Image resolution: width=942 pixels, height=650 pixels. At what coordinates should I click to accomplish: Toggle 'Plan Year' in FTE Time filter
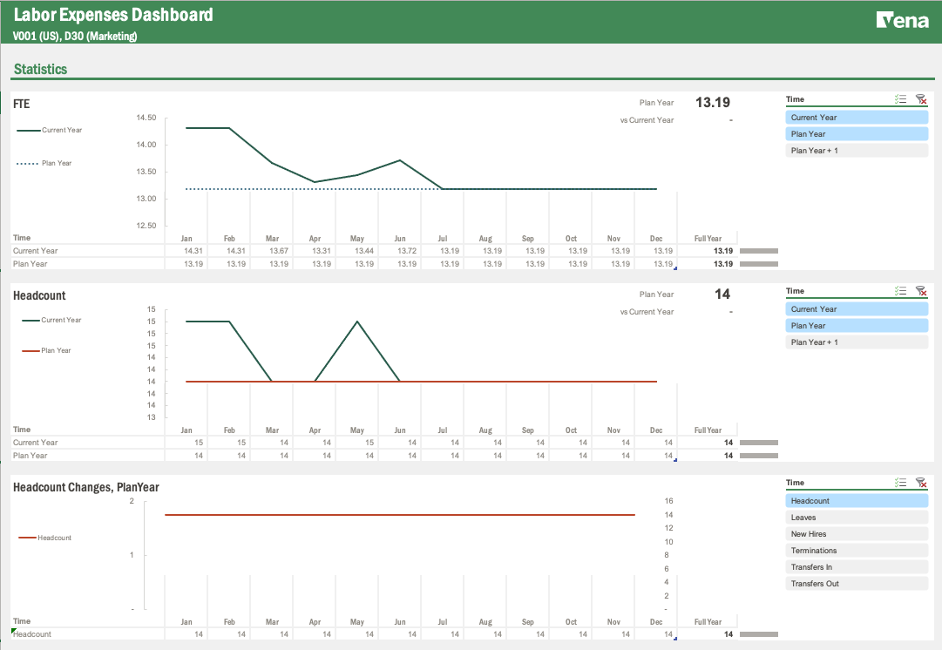(857, 133)
